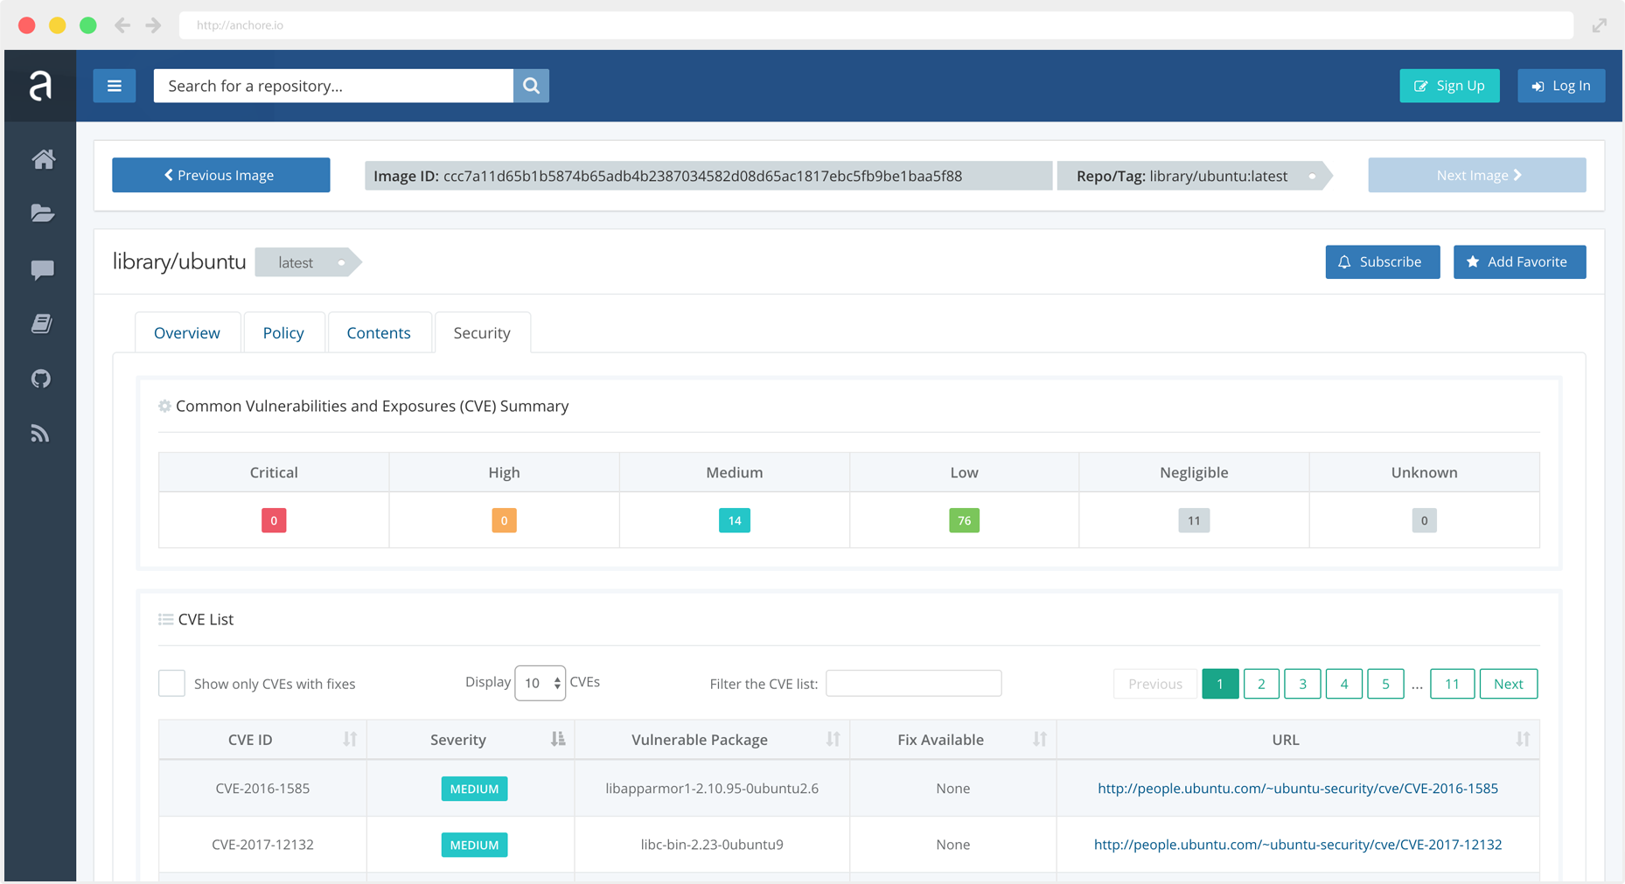Toggle the hamburger menu button

(115, 86)
